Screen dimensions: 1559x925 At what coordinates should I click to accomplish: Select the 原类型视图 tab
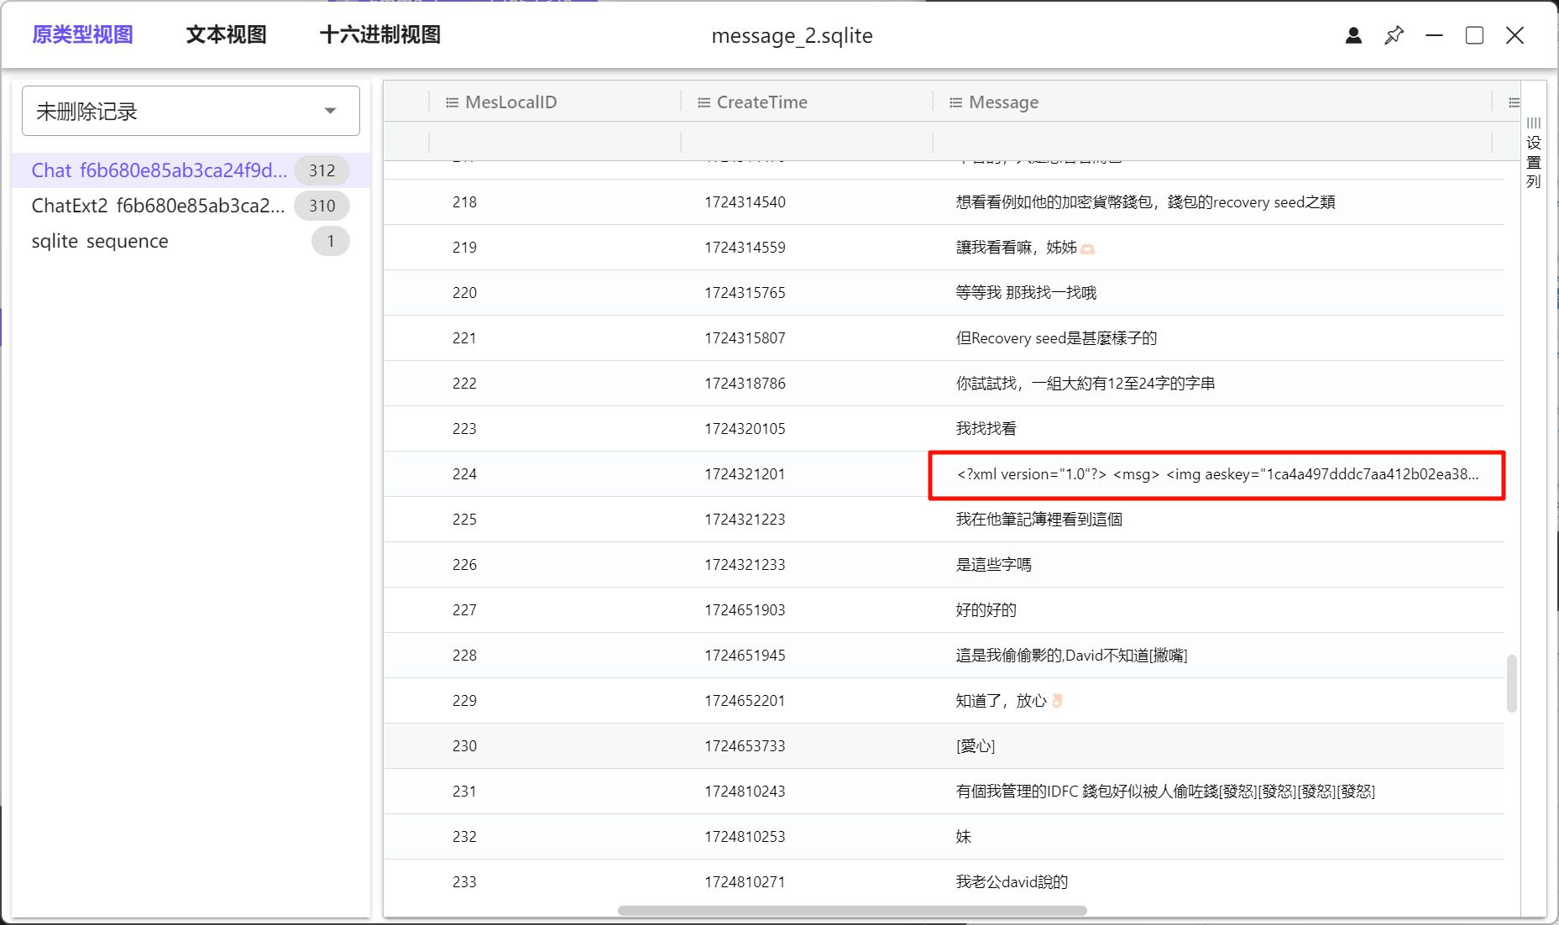pos(82,35)
